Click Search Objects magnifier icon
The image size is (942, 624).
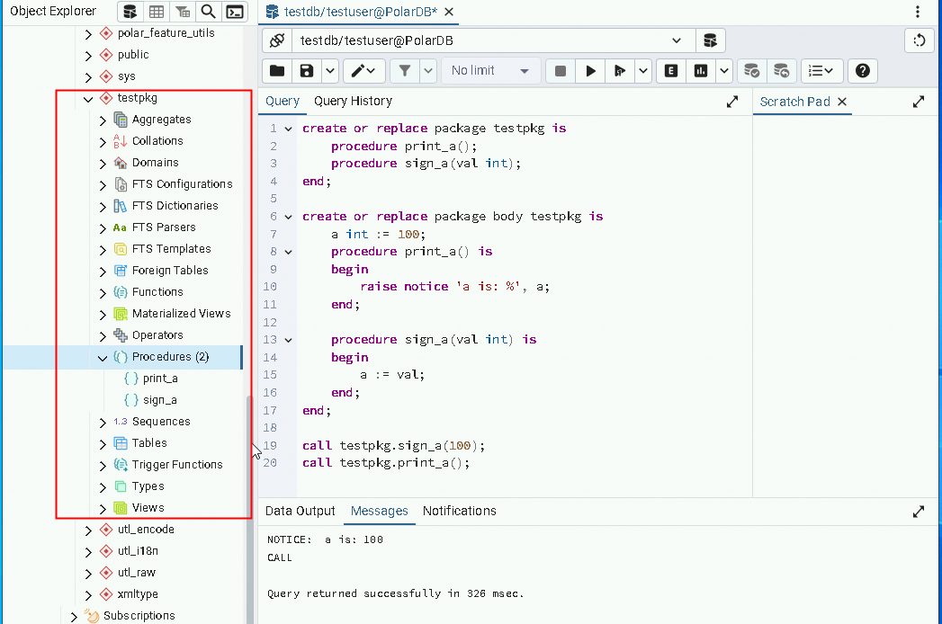[x=208, y=12]
